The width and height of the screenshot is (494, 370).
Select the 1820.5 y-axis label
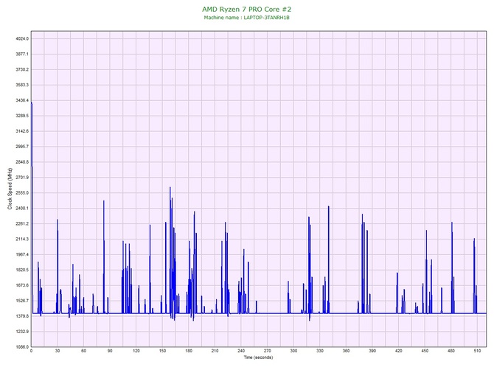click(x=22, y=270)
